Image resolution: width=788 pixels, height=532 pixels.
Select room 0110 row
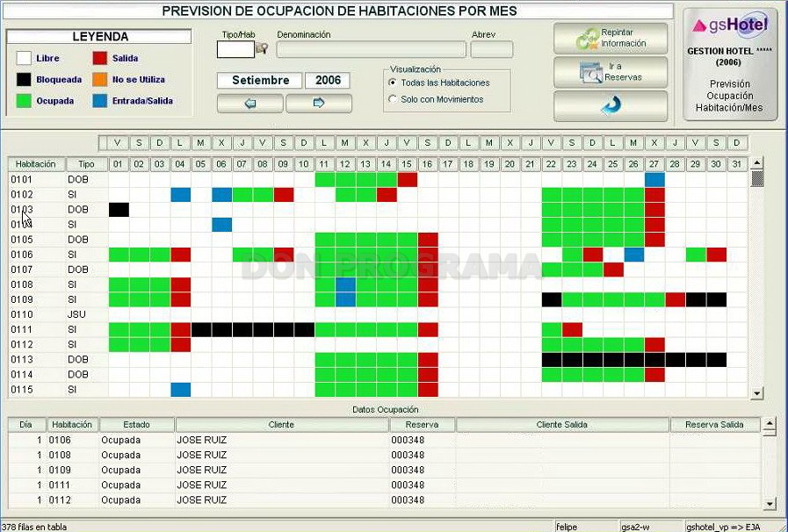point(377,314)
